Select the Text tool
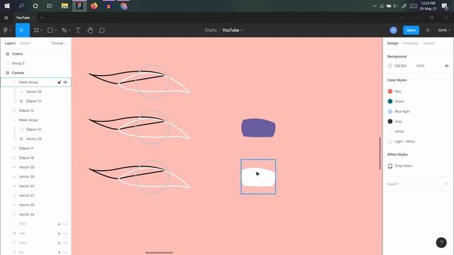The image size is (454, 255). (x=78, y=30)
